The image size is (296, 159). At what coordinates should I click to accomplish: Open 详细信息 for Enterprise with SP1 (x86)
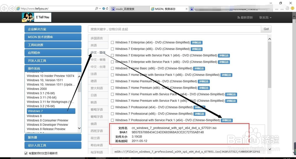tap(224, 62)
